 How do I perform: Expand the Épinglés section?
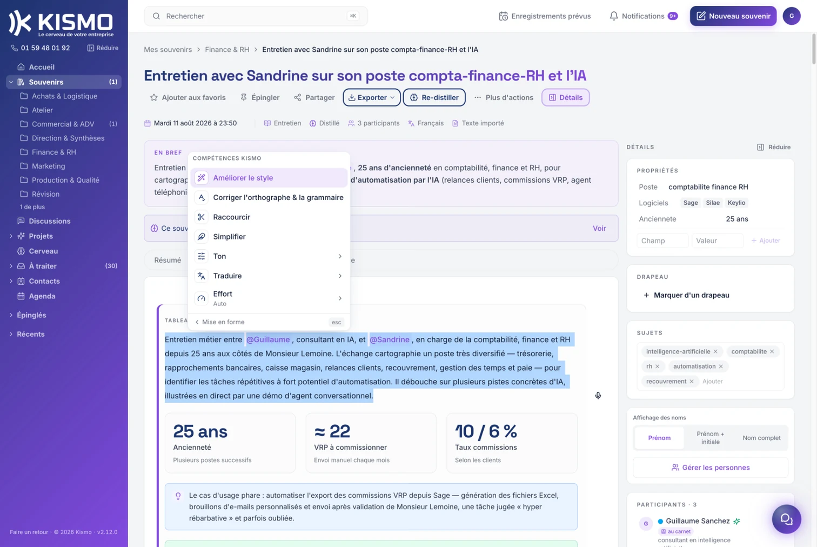pyautogui.click(x=11, y=315)
